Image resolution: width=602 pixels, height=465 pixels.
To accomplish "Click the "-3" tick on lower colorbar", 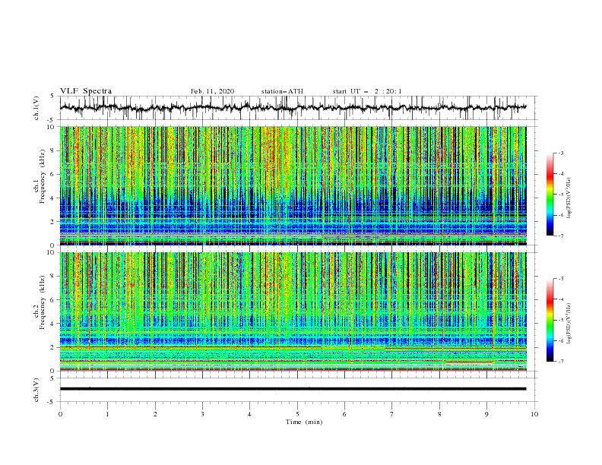I will (561, 279).
